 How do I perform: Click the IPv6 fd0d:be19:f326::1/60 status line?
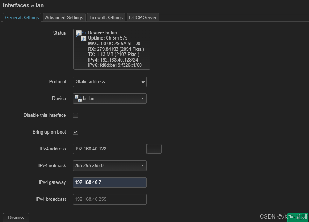[115, 65]
